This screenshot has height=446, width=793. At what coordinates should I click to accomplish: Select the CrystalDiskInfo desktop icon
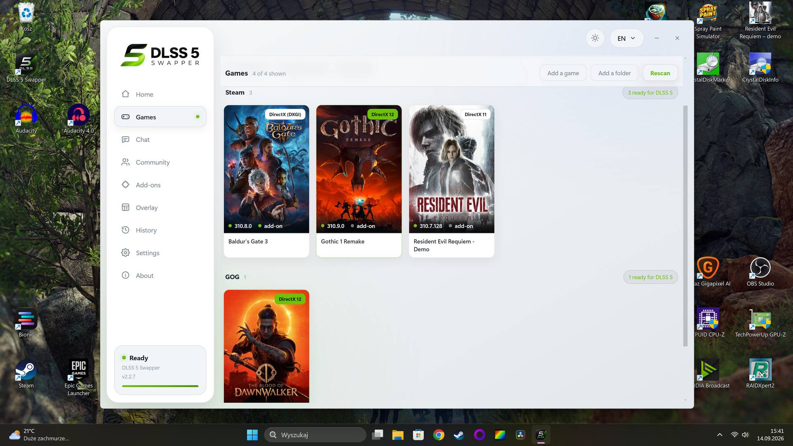tap(760, 68)
